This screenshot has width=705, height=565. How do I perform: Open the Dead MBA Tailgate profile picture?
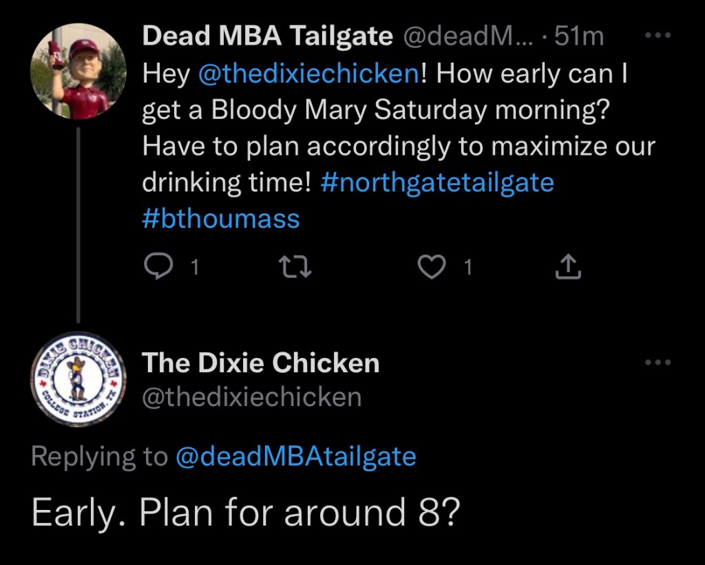click(79, 71)
